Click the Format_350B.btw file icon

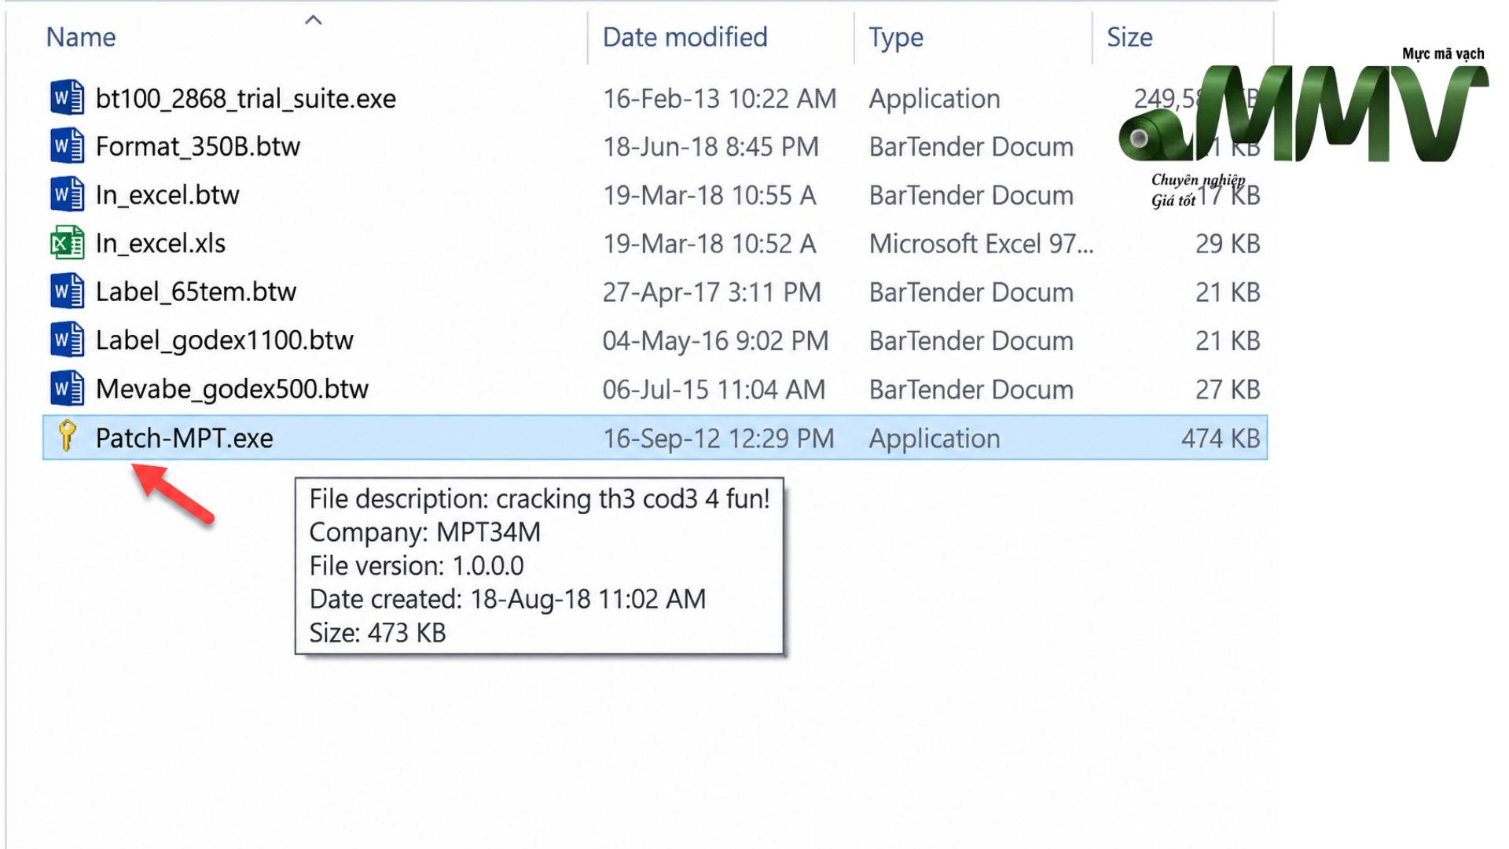click(x=67, y=146)
